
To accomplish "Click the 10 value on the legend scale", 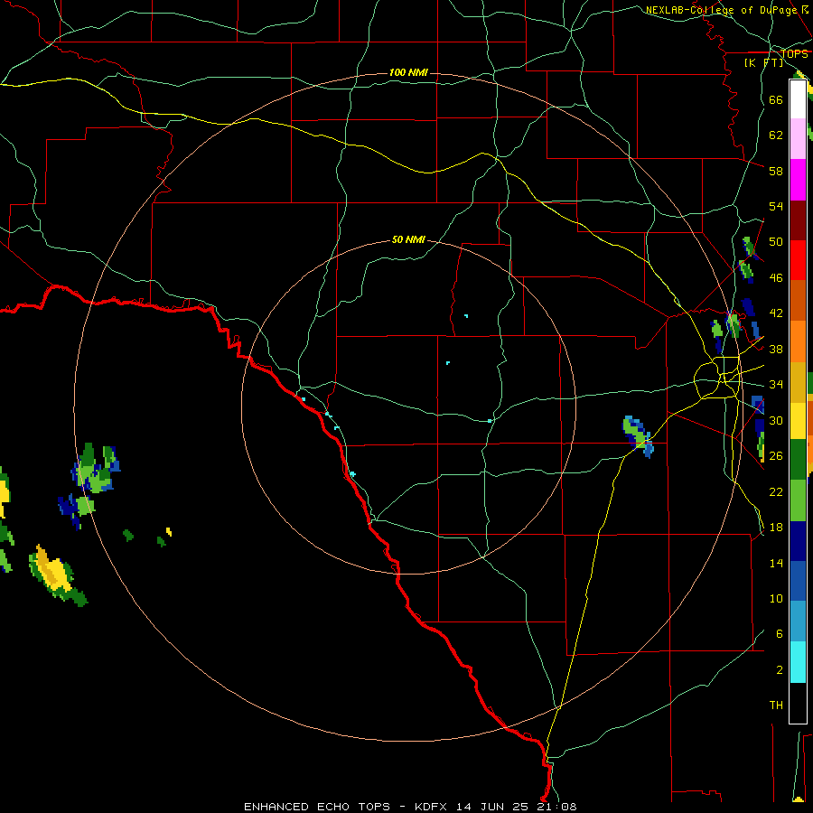I will [x=776, y=598].
